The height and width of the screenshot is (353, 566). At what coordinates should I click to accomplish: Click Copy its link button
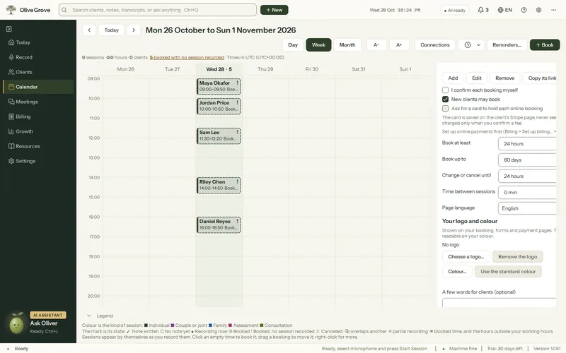coord(540,78)
